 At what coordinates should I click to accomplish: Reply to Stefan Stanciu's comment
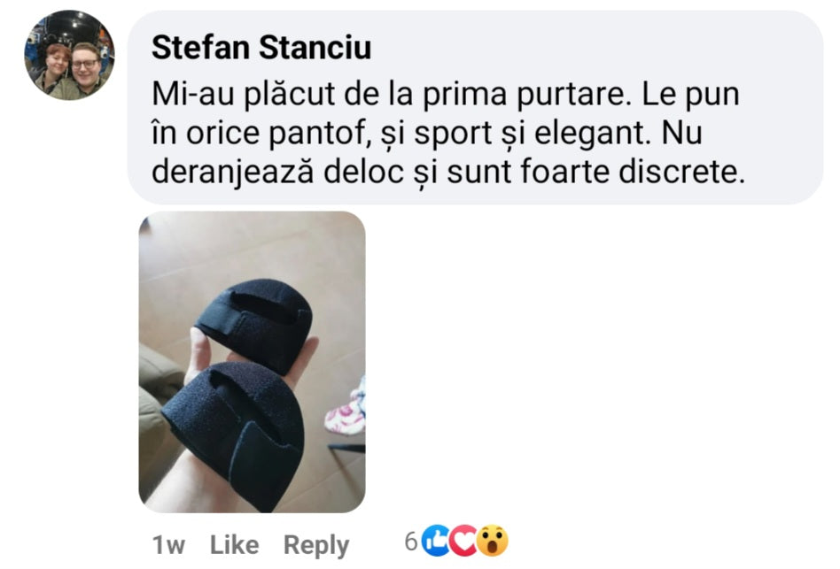coord(316,546)
